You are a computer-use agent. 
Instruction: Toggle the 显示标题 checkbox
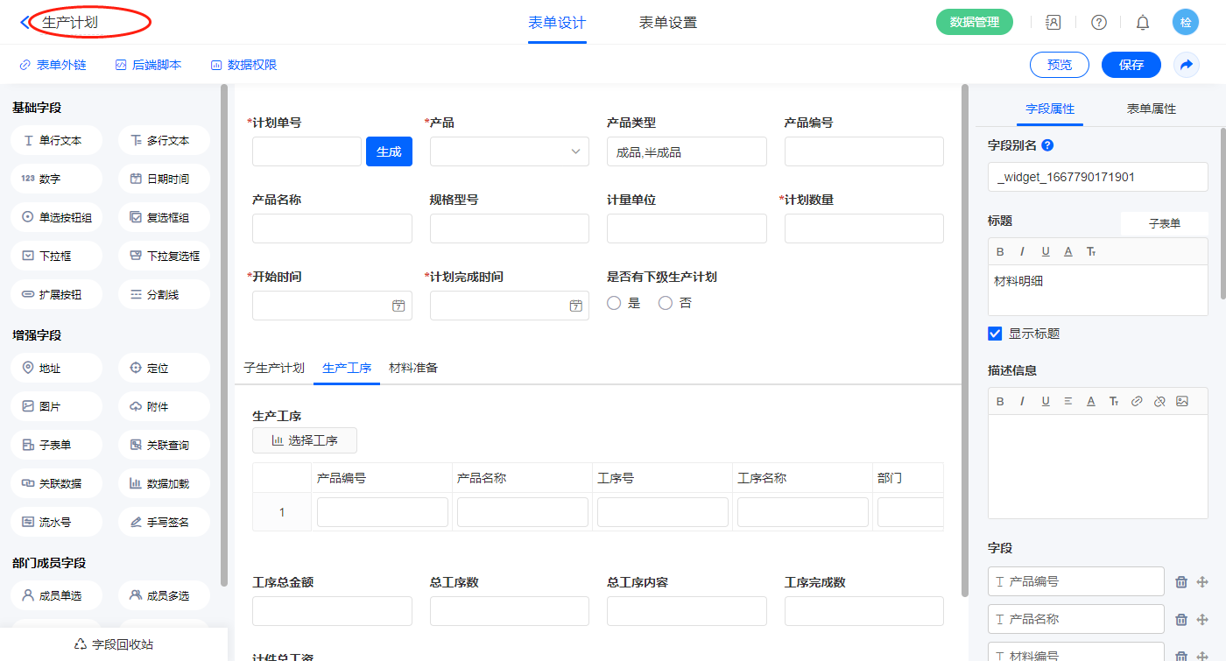(995, 334)
